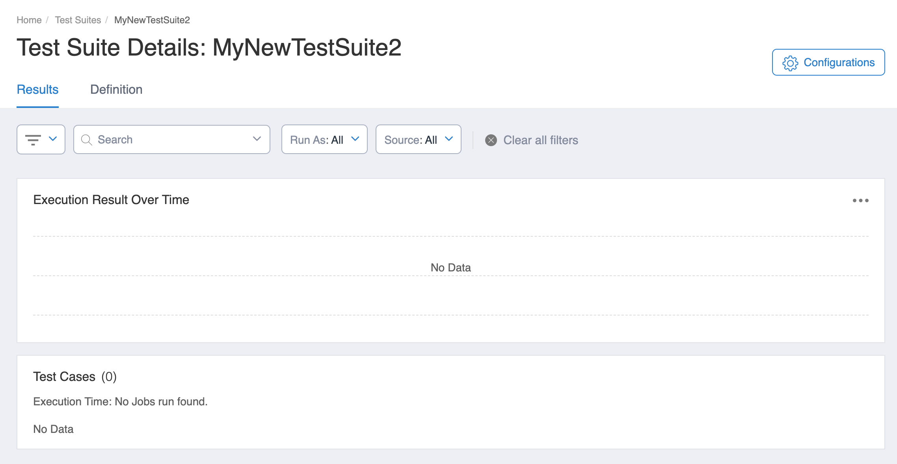Image resolution: width=897 pixels, height=464 pixels.
Task: Expand the filter button chevron
Action: point(53,139)
